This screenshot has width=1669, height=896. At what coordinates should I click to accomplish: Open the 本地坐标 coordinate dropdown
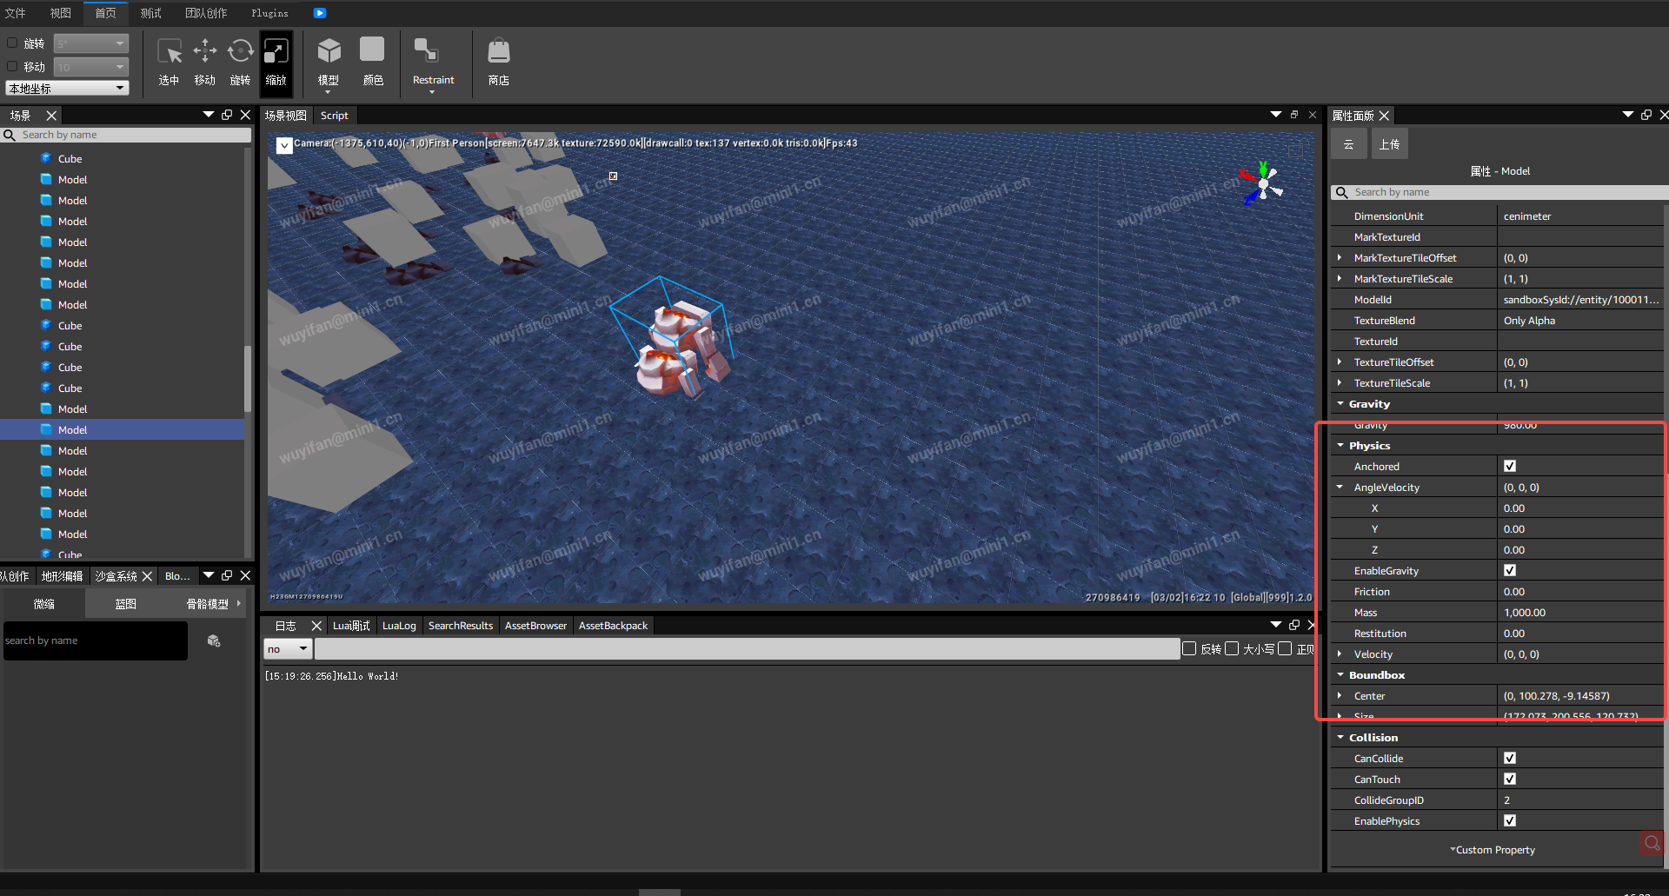point(67,88)
